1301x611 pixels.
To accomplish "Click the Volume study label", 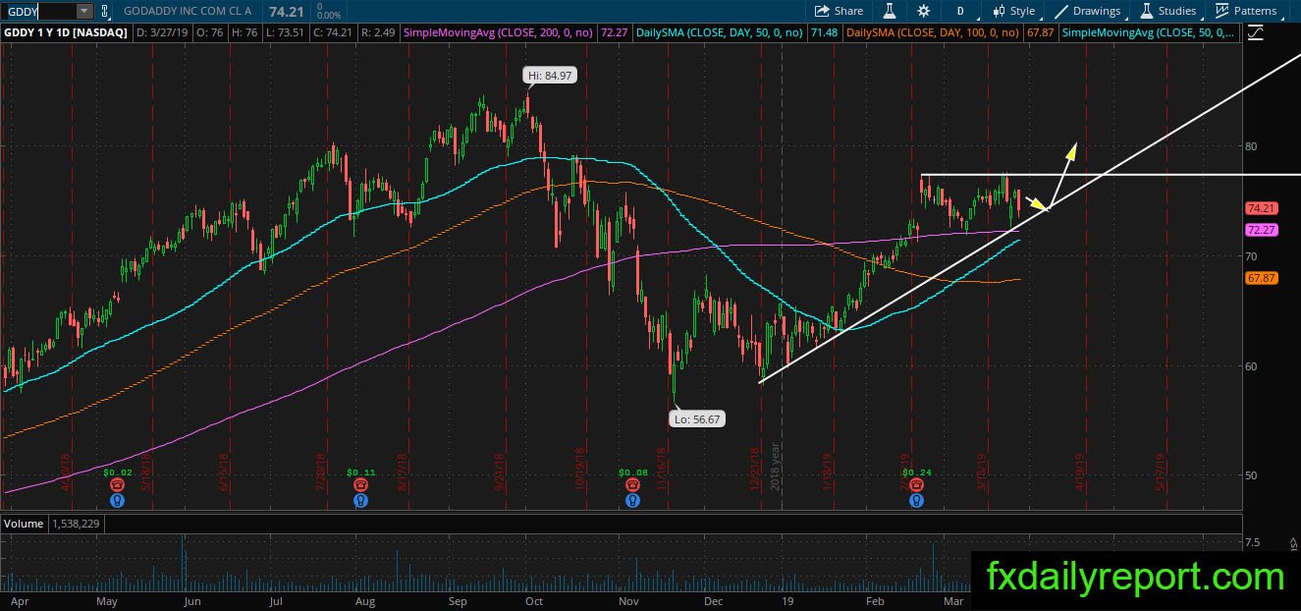I will tap(25, 524).
